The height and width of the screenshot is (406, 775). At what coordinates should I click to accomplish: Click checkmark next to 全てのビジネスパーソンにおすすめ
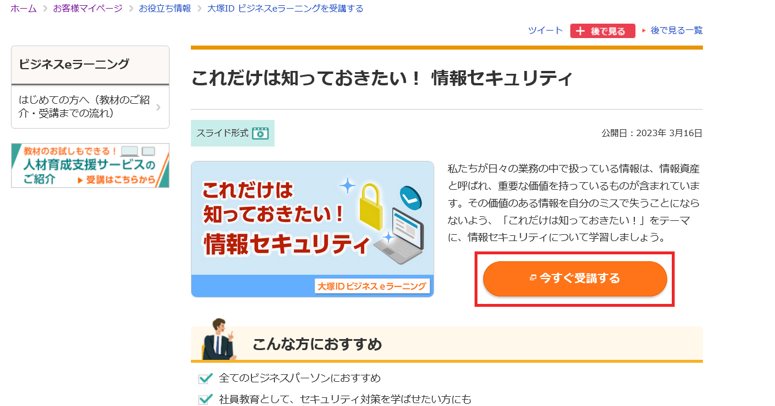[x=205, y=378]
